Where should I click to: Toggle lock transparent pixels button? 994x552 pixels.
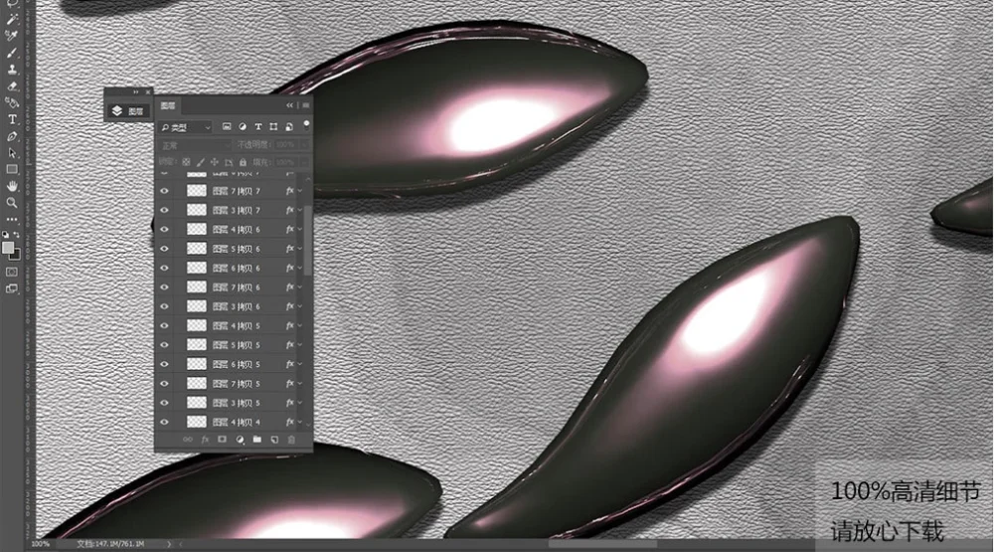coord(187,162)
